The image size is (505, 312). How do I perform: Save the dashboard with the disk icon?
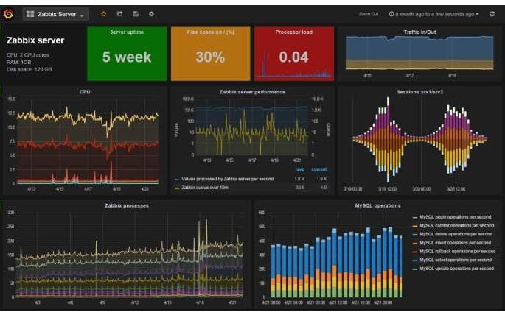pos(136,14)
